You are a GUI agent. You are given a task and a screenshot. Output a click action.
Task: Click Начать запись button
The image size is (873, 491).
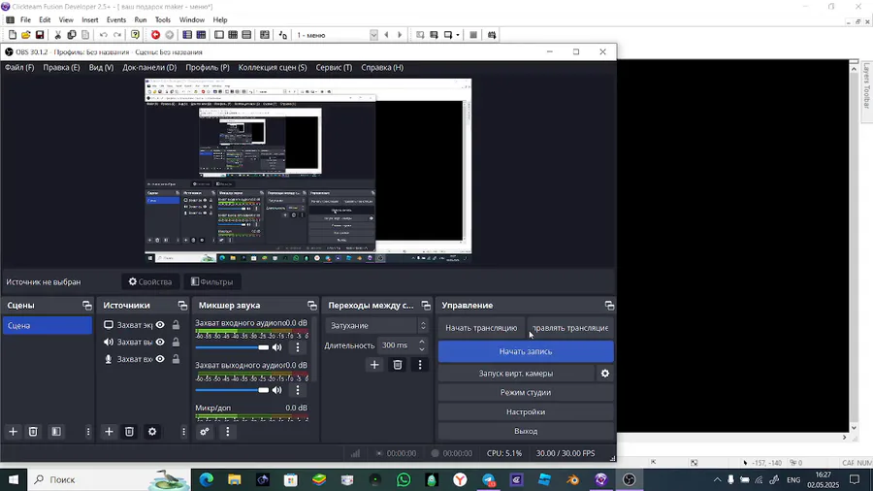point(526,351)
